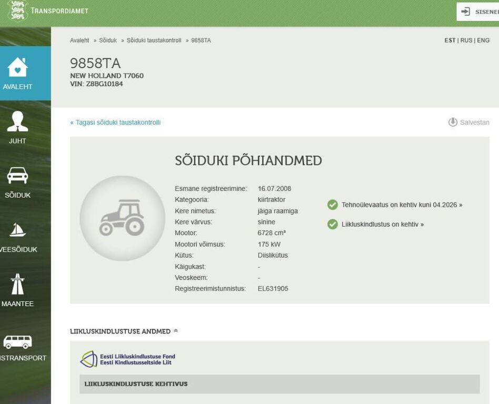Open Liikluskindlustus on kehtiv link

(383, 224)
